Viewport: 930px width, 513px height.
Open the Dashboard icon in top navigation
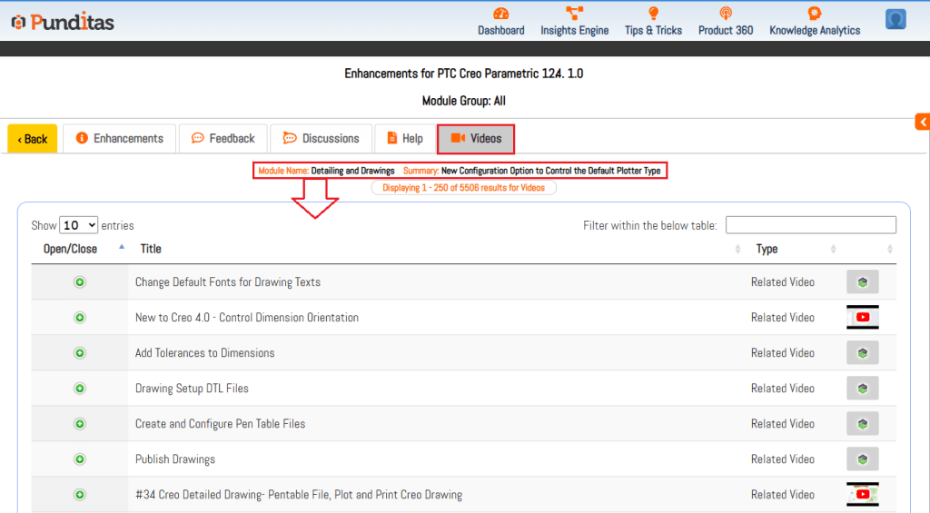tap(500, 14)
